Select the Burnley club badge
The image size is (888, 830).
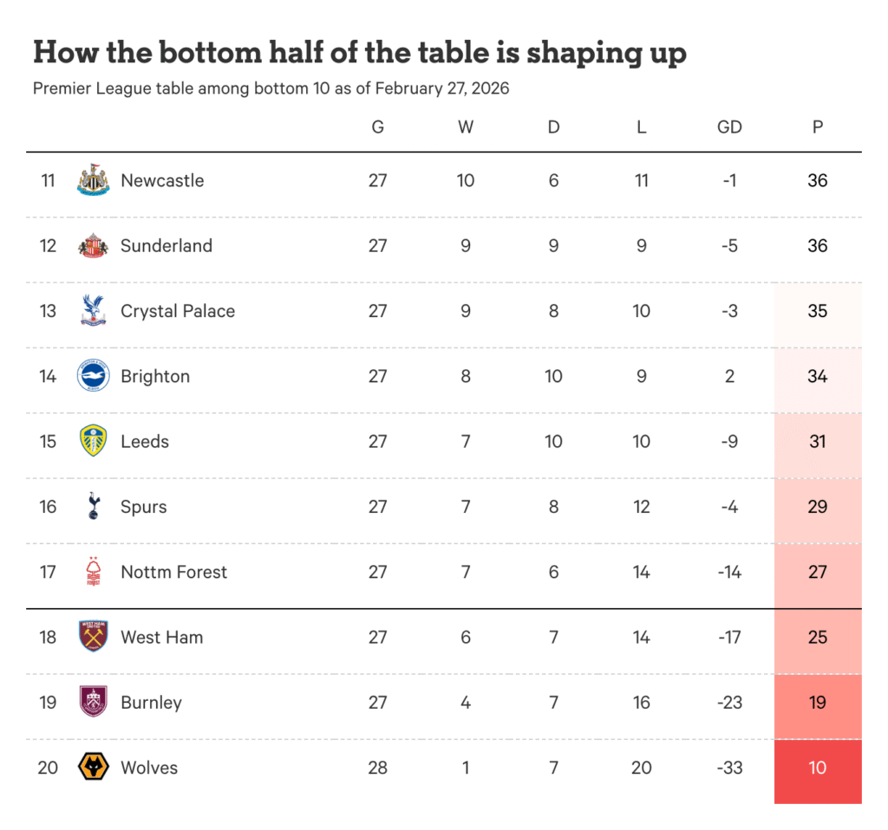coord(93,702)
